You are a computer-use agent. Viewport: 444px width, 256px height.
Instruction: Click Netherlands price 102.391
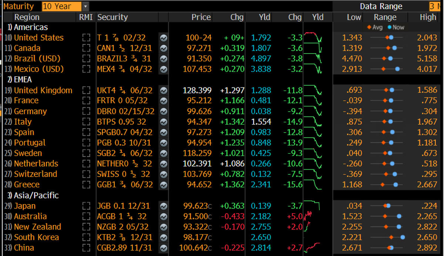[x=197, y=164]
